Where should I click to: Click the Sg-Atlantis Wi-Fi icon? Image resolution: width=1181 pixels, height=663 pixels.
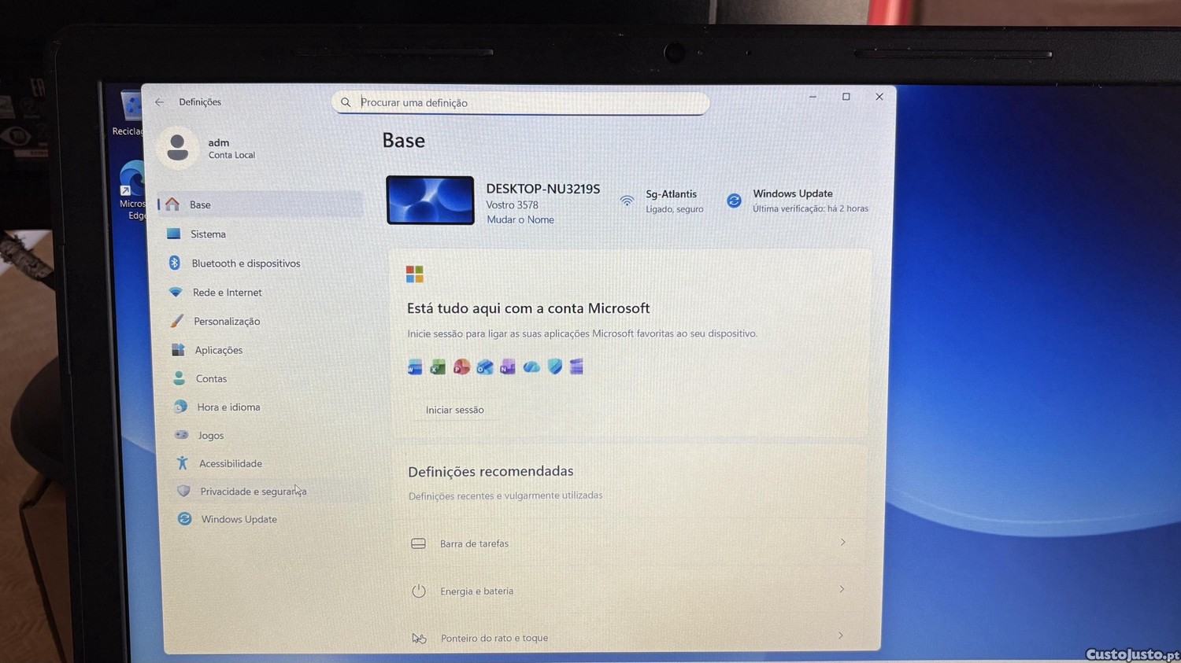pos(627,201)
